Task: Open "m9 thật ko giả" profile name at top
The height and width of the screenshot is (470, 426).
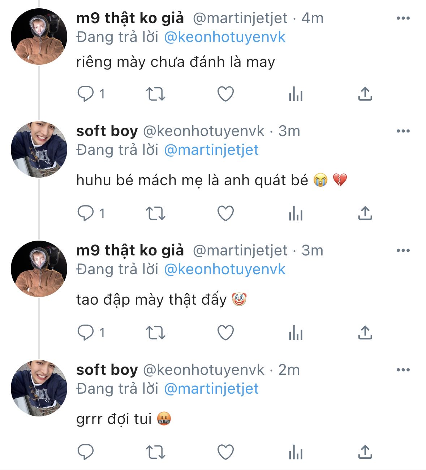Action: click(130, 18)
